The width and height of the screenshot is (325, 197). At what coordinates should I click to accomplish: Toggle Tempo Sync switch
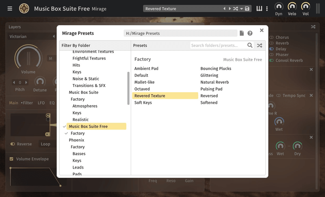click(279, 95)
